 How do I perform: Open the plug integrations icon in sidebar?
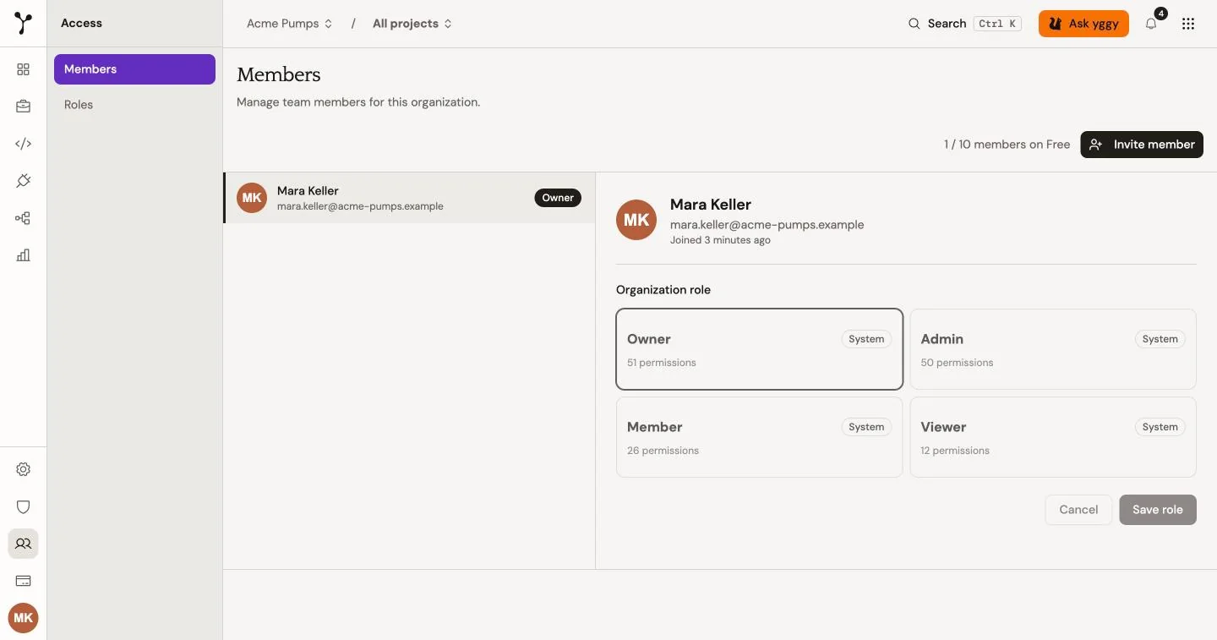23,181
